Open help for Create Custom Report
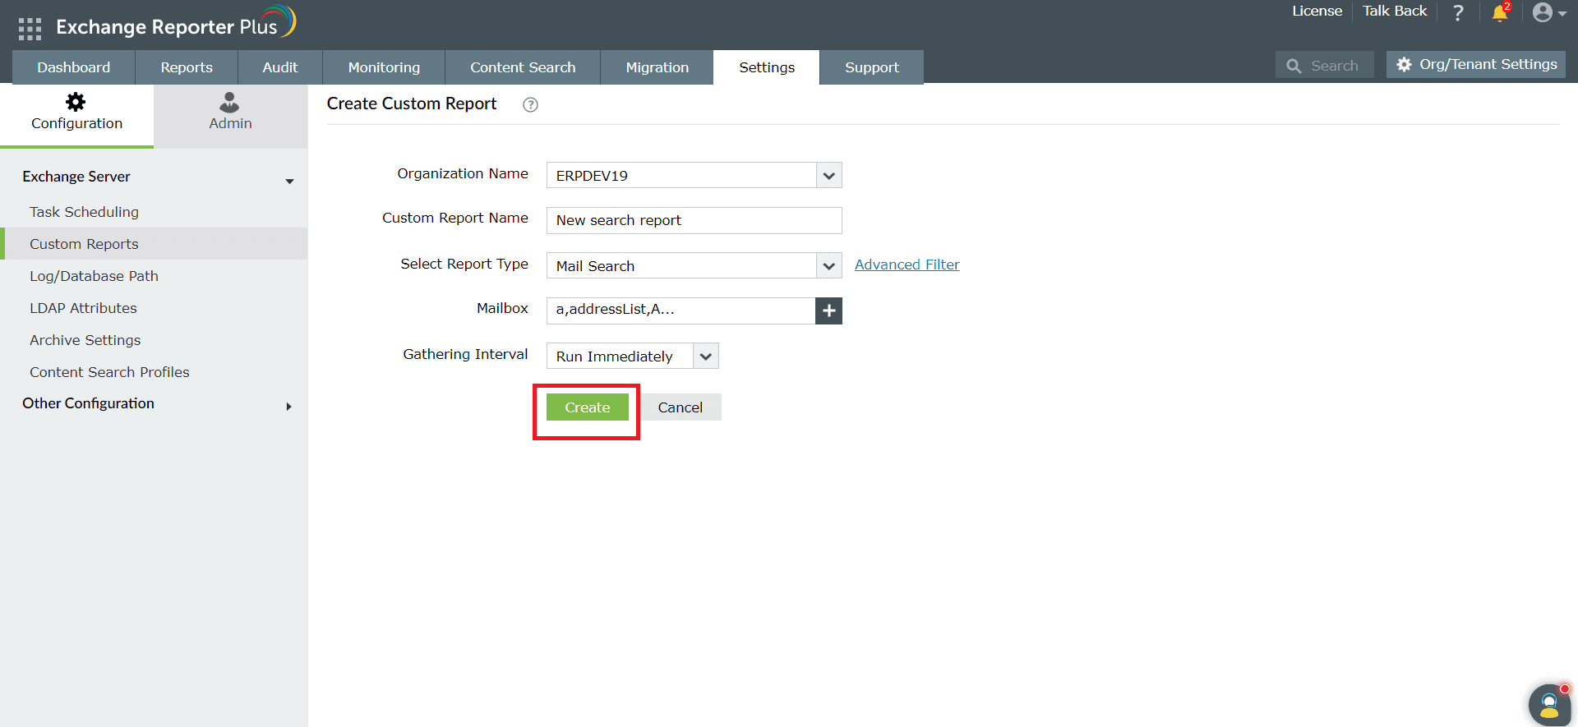Image resolution: width=1578 pixels, height=727 pixels. (531, 104)
